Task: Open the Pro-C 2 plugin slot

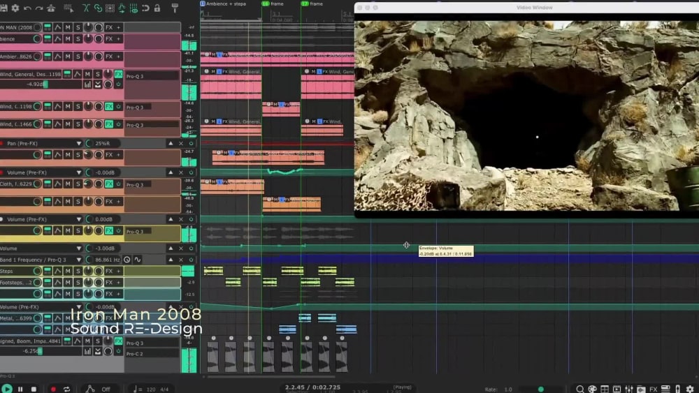Action: pyautogui.click(x=152, y=354)
